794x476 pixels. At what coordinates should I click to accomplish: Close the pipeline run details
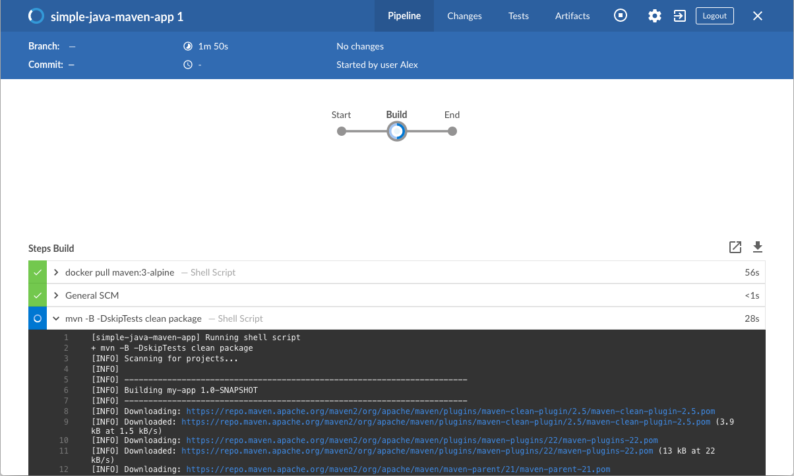point(758,16)
